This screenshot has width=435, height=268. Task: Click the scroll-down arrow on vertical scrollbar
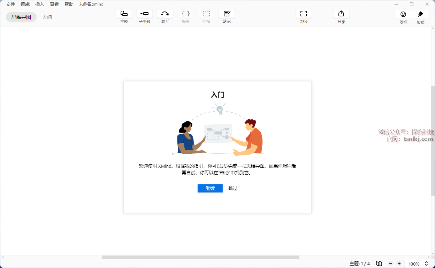[x=433, y=253]
